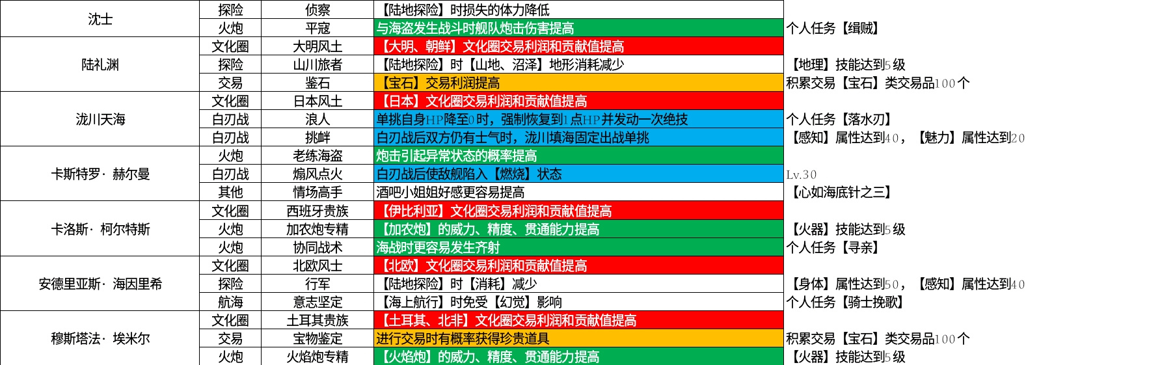Select the blue cell 白刃战后使敌舰陷入【燃烧】状态
Viewport: 1175px width, 365px height.
[578, 174]
